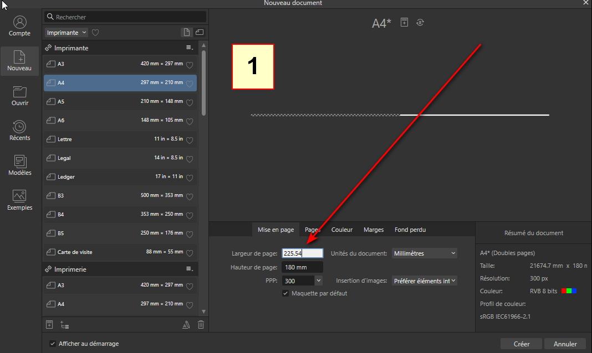Favorite the first A3 420 mm preset heart

(x=190, y=65)
